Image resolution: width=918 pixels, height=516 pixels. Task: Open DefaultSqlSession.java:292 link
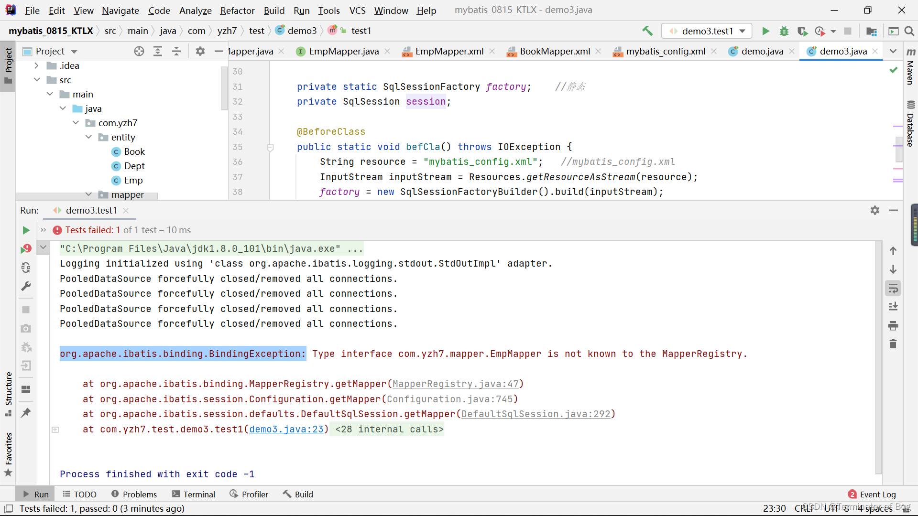(536, 414)
